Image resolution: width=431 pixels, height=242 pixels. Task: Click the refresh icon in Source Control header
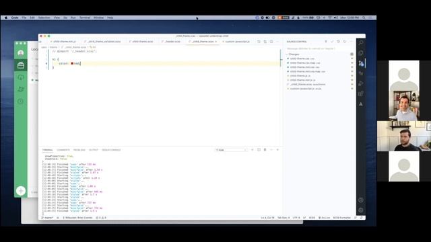[345, 42]
